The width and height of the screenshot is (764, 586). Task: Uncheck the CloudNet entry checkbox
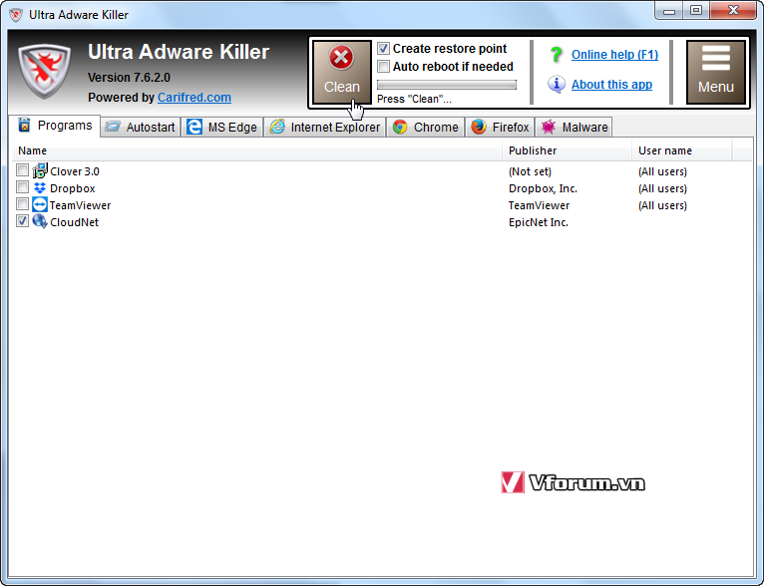(x=23, y=222)
